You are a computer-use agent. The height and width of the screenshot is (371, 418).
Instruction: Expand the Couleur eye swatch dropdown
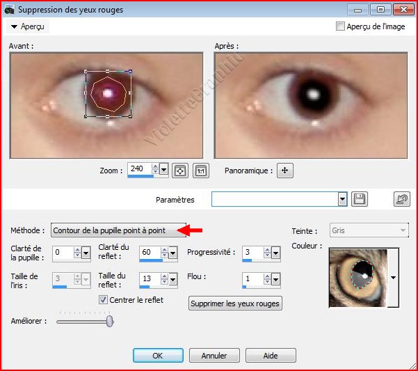point(394,277)
